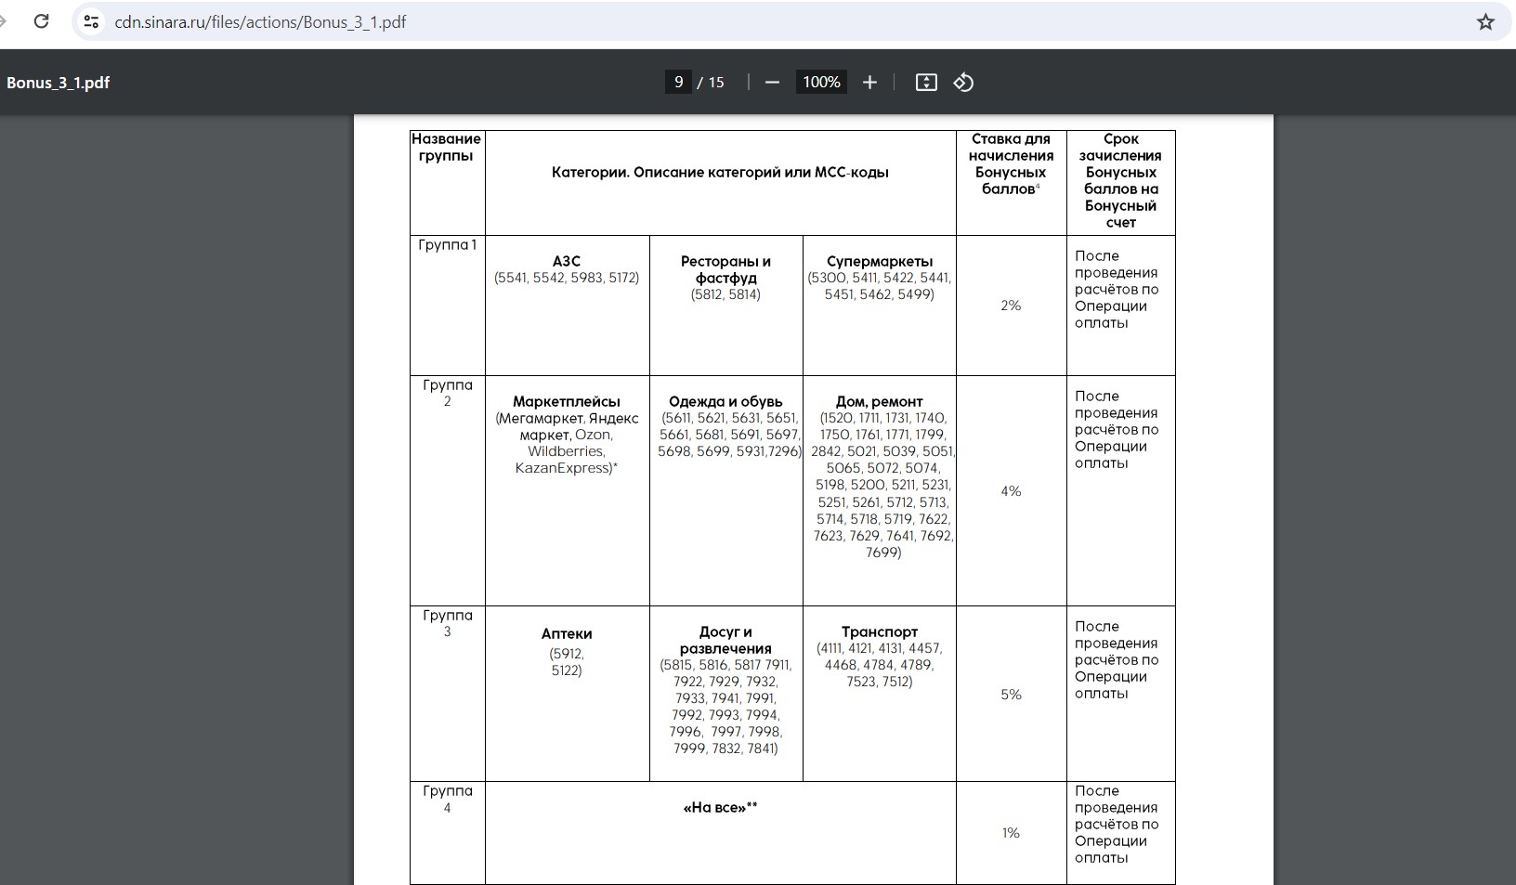1516x885 pixels.
Task: Click the total pages count '15'
Action: click(x=716, y=83)
